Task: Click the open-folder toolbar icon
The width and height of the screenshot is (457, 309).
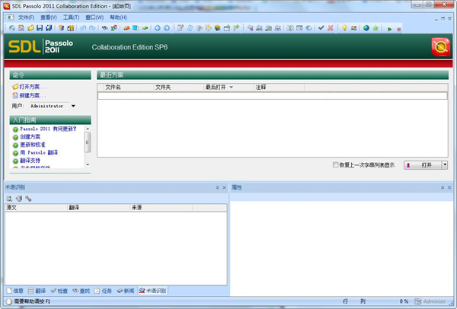Action: click(30, 28)
